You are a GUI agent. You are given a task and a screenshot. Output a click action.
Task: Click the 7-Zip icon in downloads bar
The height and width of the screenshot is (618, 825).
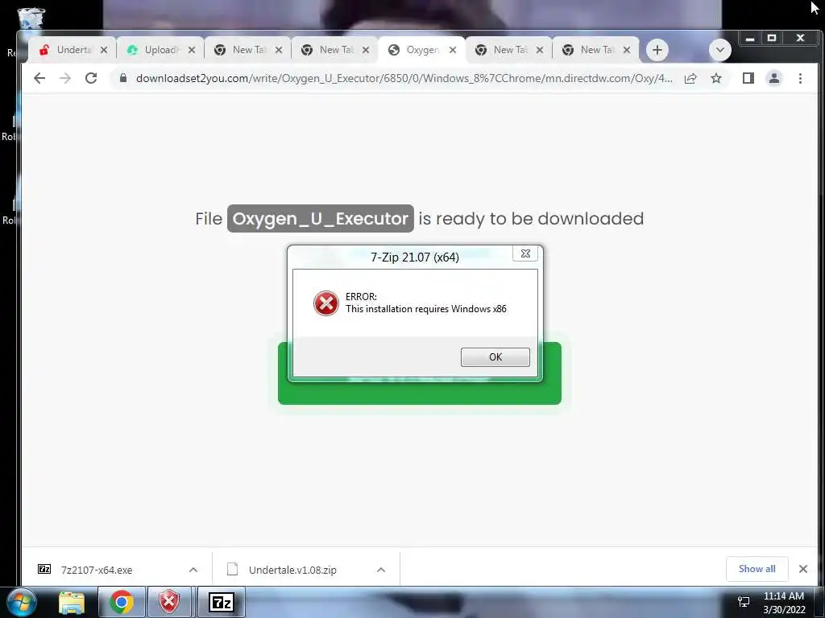(44, 569)
